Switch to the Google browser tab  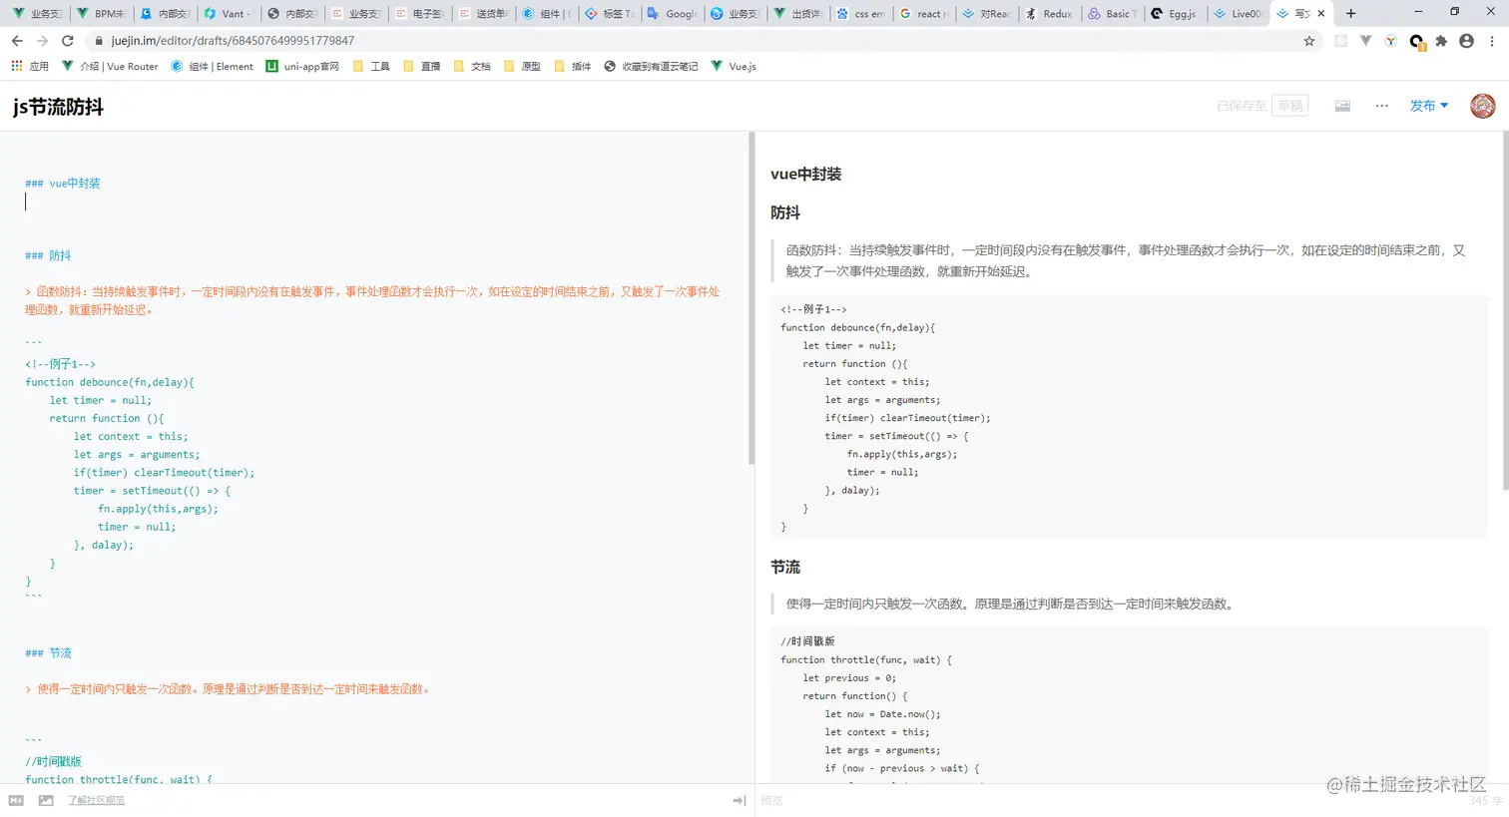coord(672,14)
